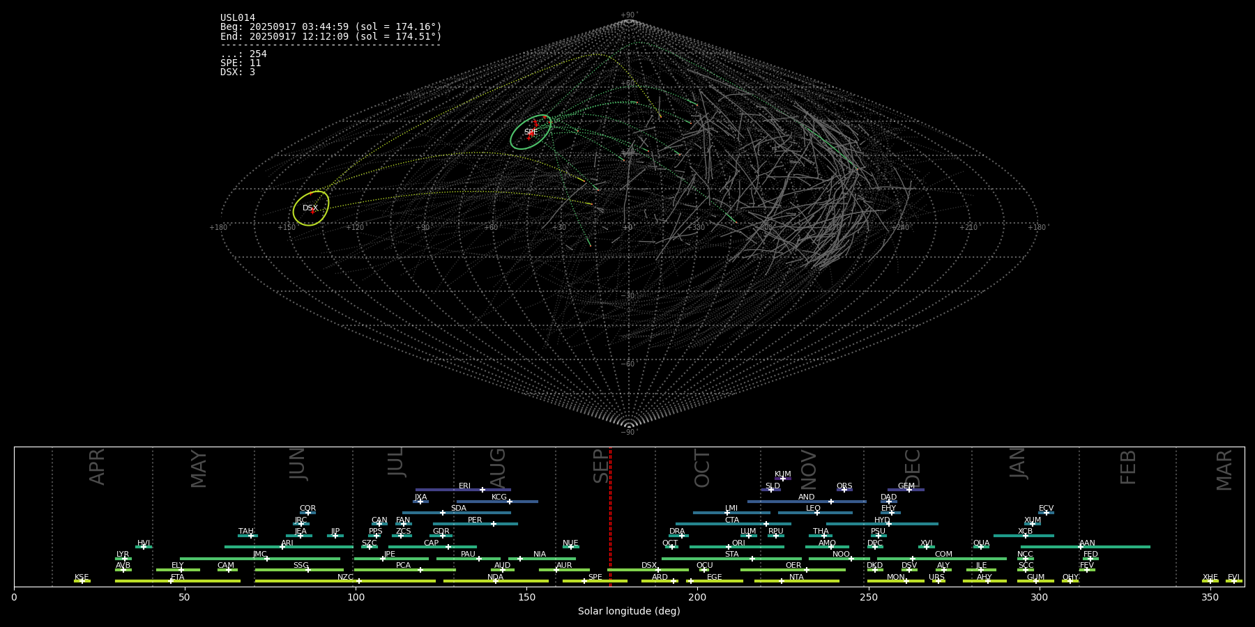Click the APR month label in timeline

tap(97, 467)
